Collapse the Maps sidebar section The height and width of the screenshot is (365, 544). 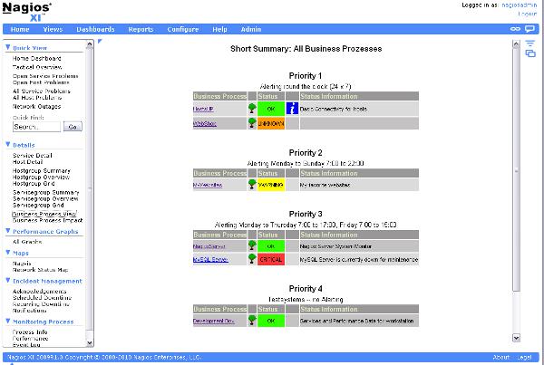pos(8,253)
